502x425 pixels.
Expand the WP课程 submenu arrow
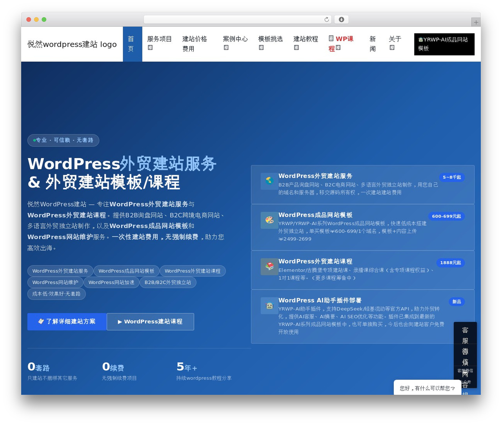point(338,48)
